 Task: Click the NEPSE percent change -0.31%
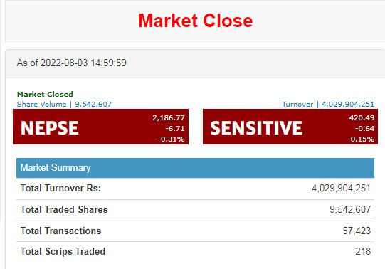[x=171, y=139]
